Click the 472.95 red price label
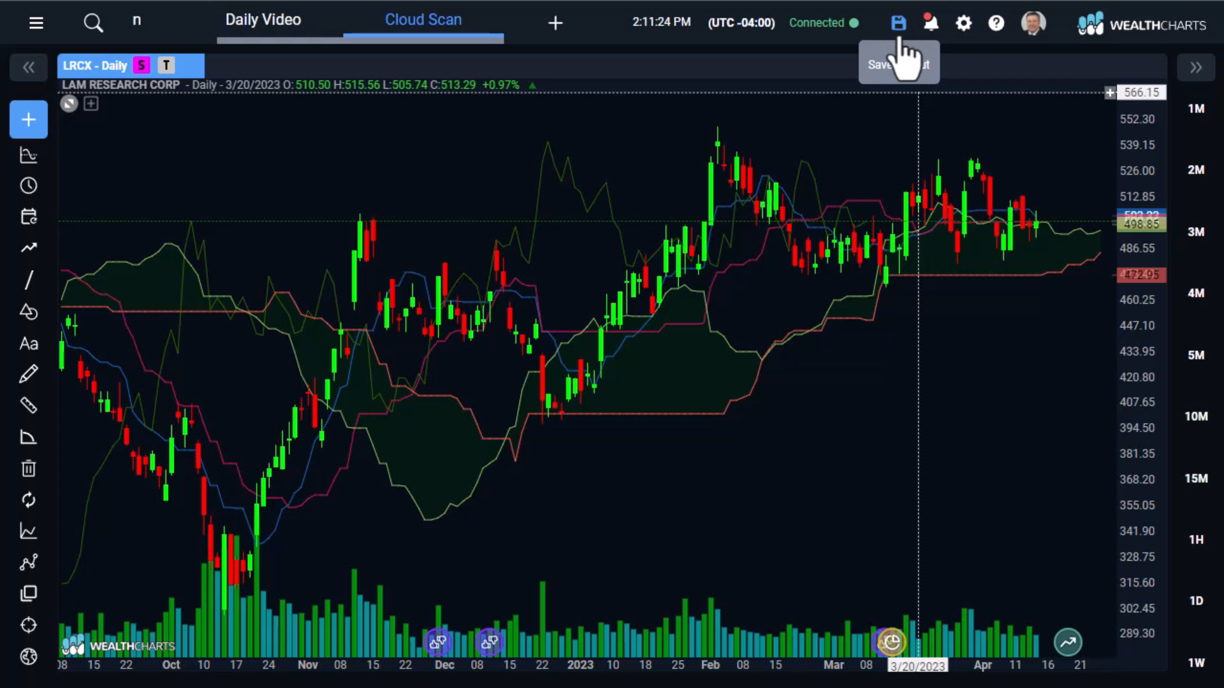The image size is (1224, 688). point(1141,275)
